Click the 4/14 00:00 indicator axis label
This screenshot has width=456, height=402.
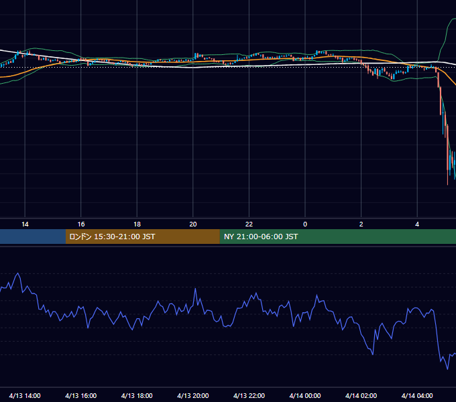(304, 395)
